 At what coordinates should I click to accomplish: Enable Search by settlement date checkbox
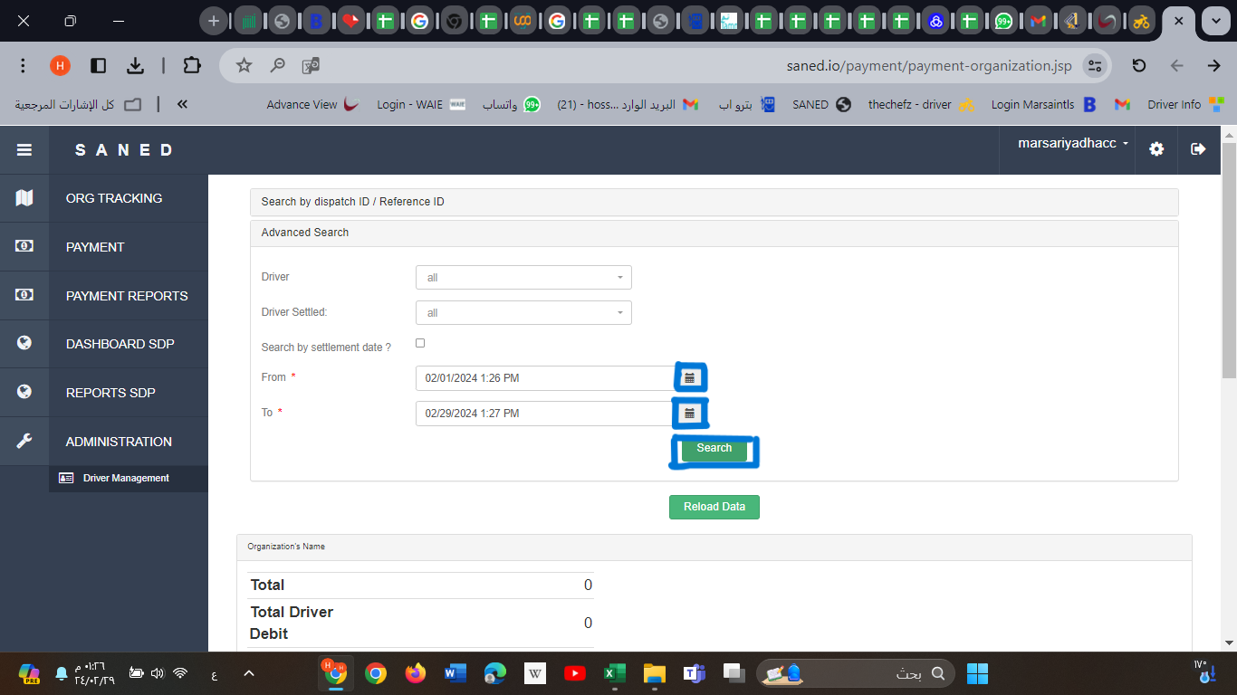(420, 343)
